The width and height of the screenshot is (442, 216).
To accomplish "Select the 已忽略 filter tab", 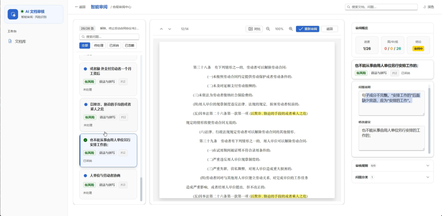I will pyautogui.click(x=129, y=46).
